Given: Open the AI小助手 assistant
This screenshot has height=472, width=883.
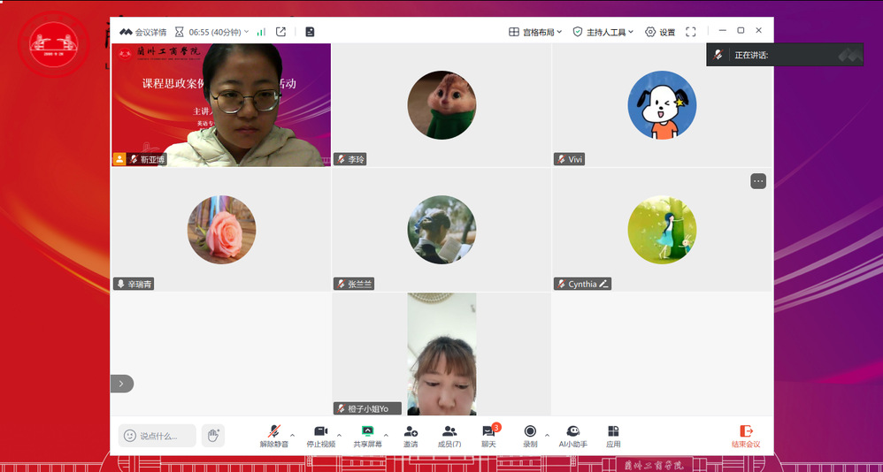Looking at the screenshot, I should 573,436.
